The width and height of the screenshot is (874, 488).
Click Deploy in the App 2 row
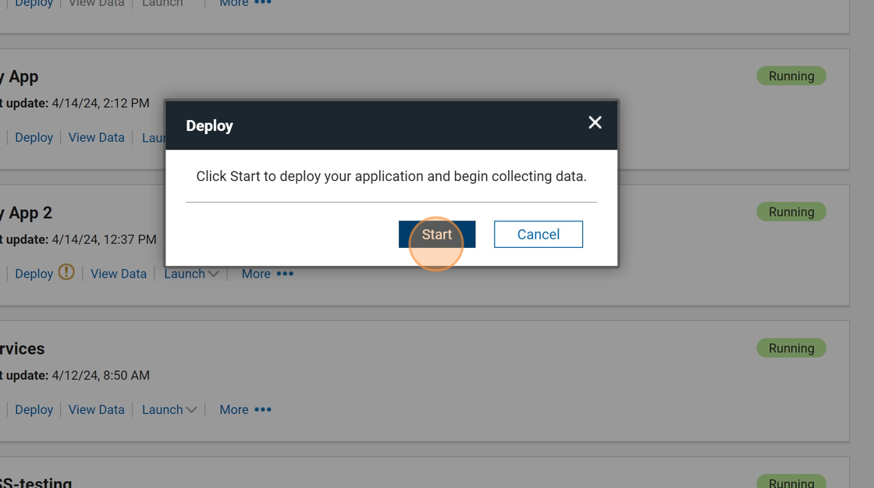tap(34, 274)
